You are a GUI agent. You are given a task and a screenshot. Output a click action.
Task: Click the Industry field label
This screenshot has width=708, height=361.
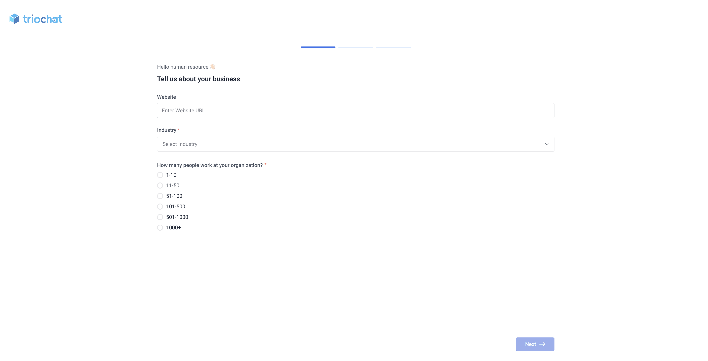(x=167, y=130)
